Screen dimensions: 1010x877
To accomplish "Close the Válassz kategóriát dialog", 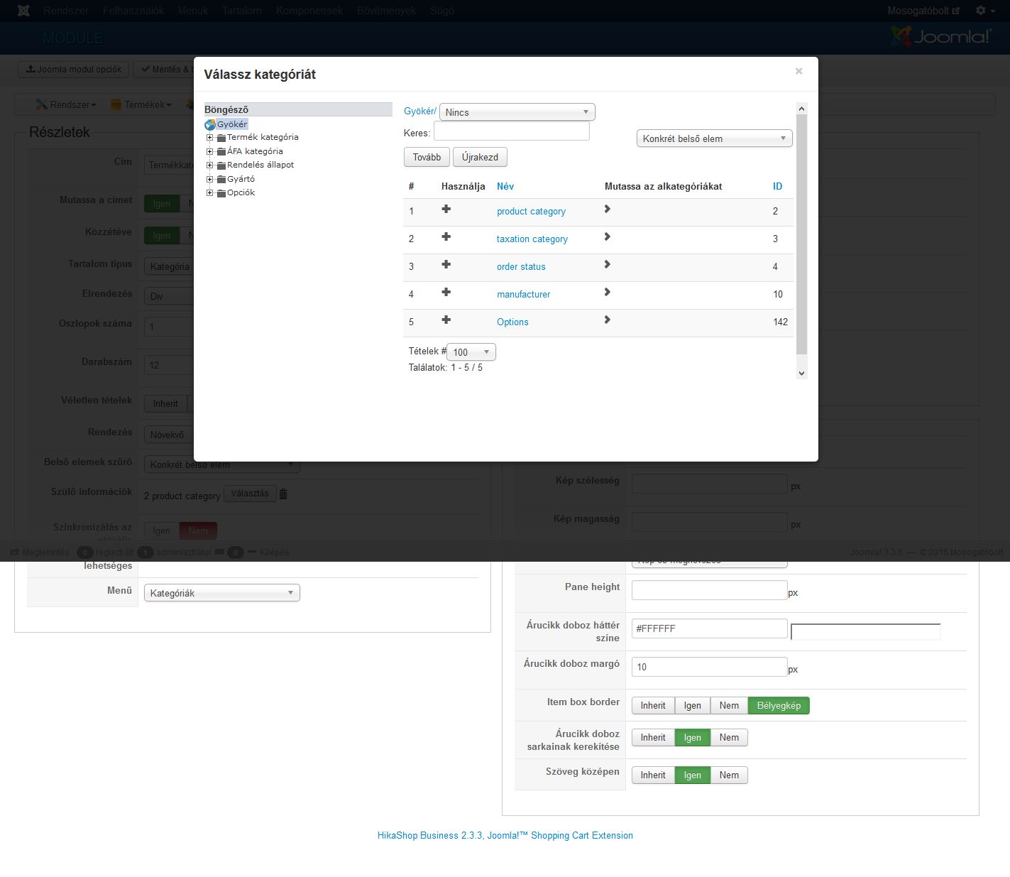I will coord(798,71).
